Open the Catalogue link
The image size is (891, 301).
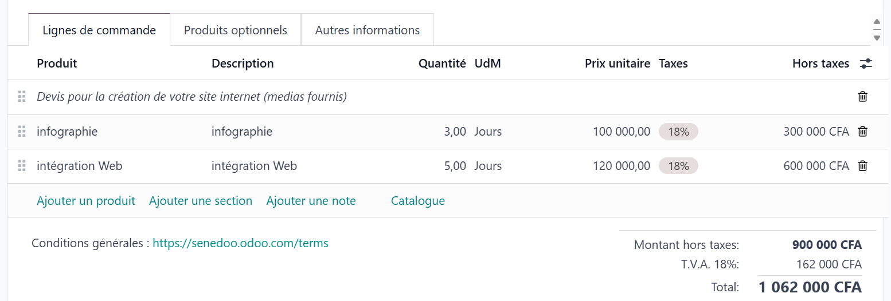tap(418, 201)
